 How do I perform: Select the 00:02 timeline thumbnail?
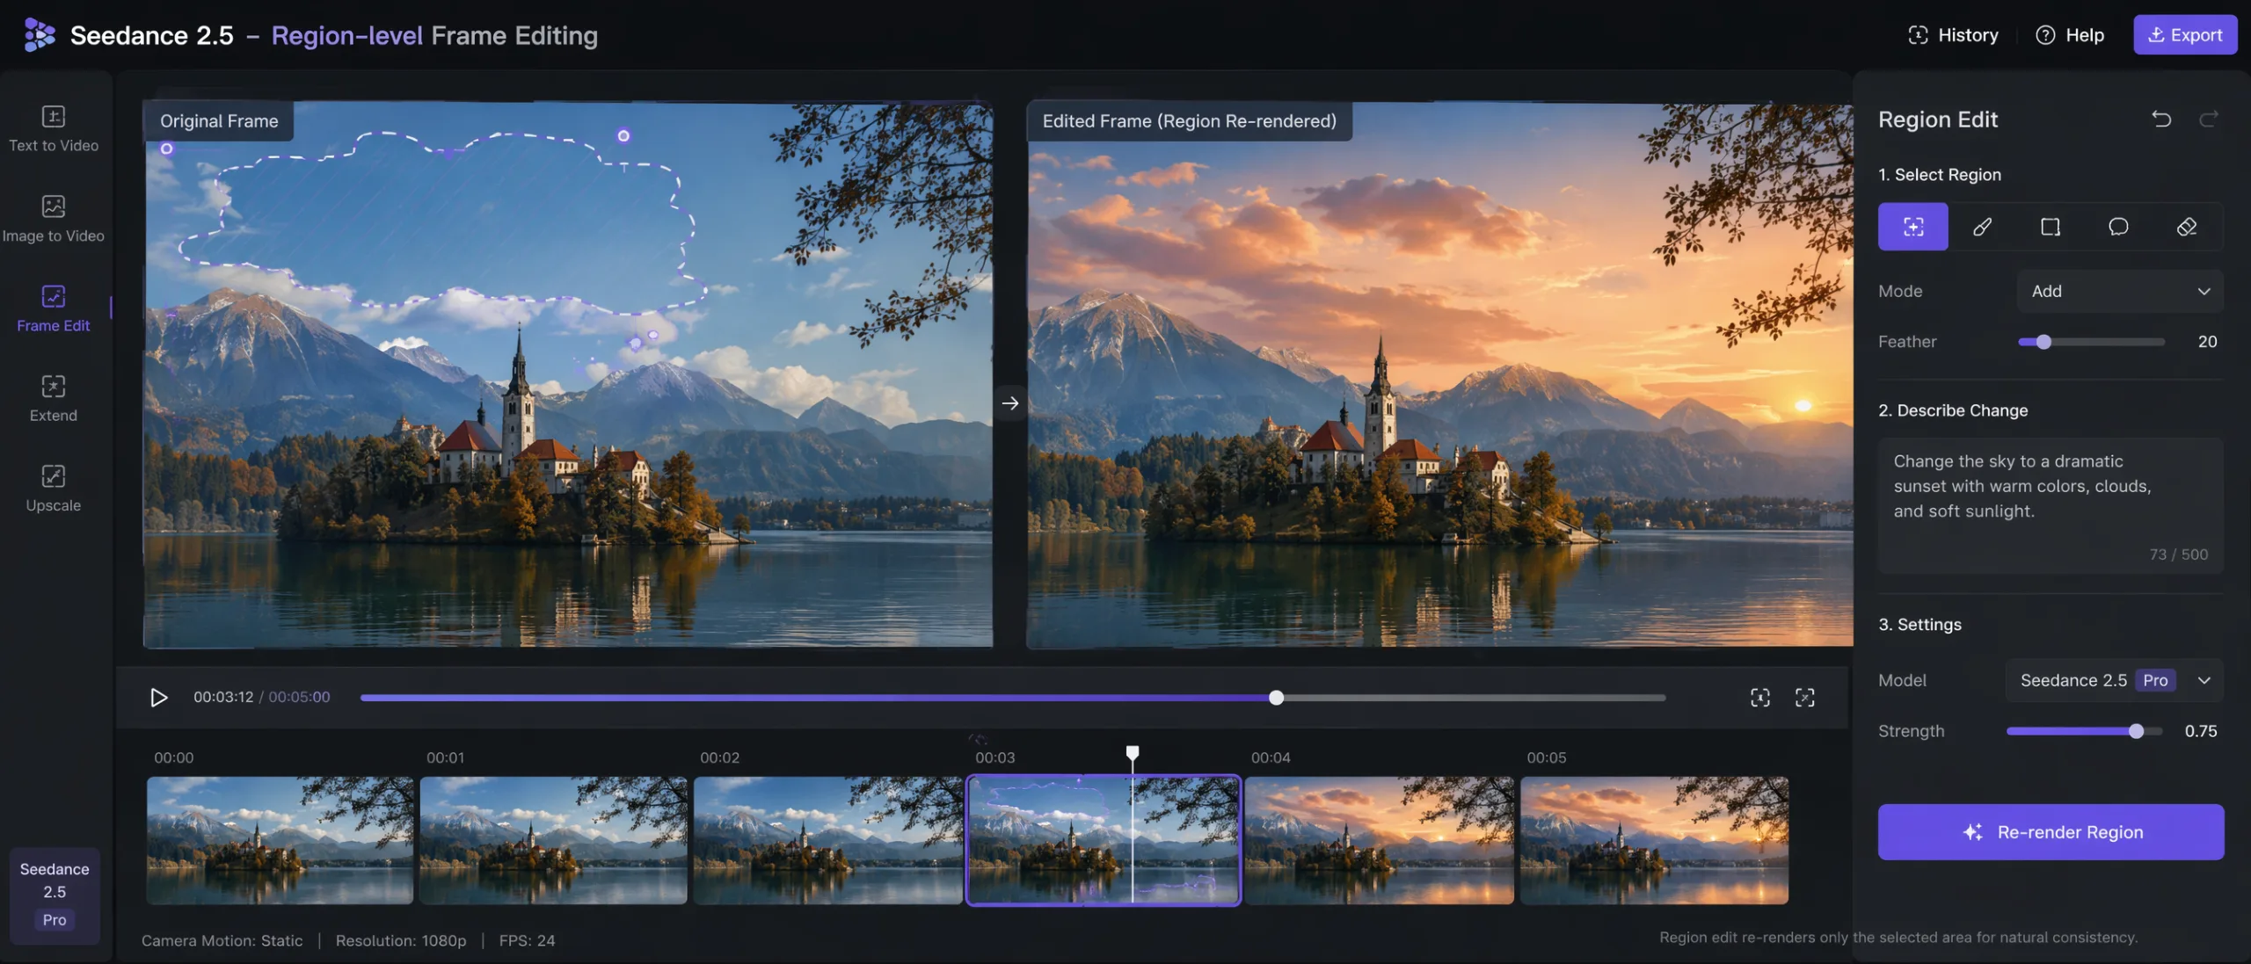point(827,840)
